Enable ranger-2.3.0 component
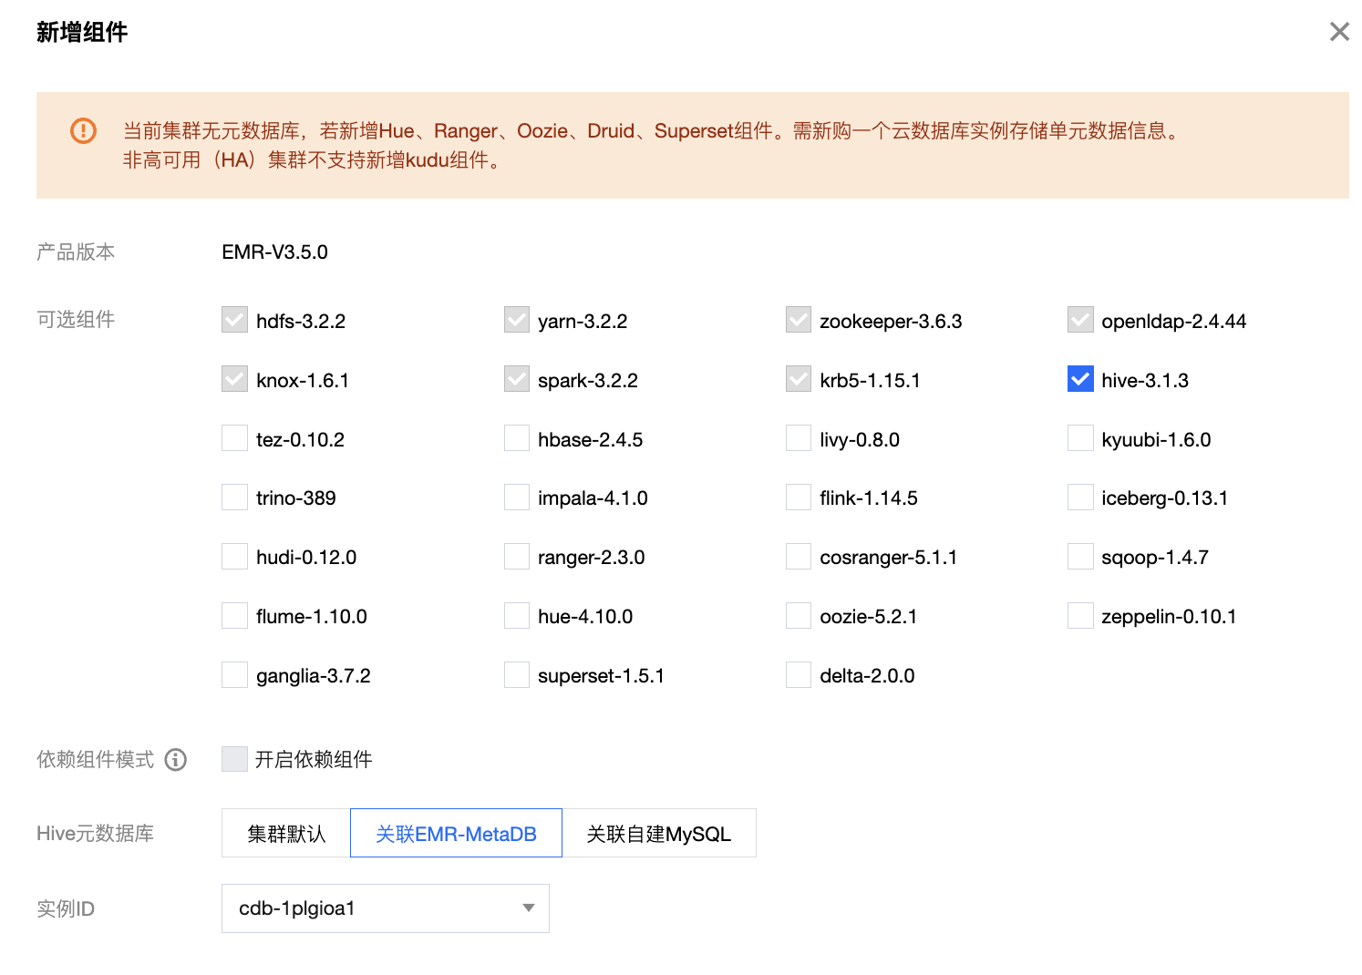 click(x=517, y=557)
